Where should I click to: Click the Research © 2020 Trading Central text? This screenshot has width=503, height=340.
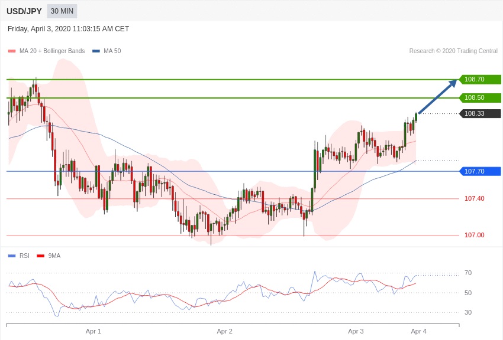453,51
